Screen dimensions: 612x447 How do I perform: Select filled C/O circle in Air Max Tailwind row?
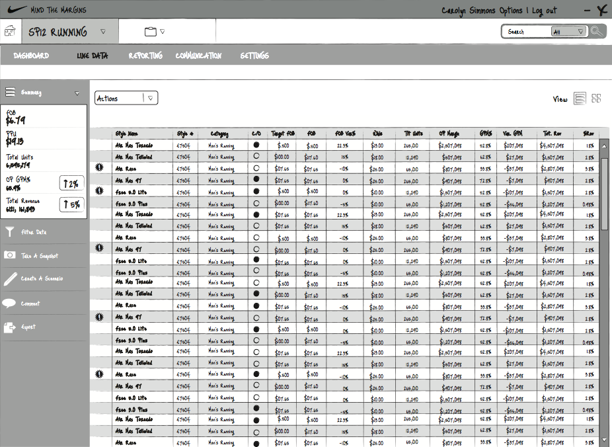pyautogui.click(x=256, y=293)
